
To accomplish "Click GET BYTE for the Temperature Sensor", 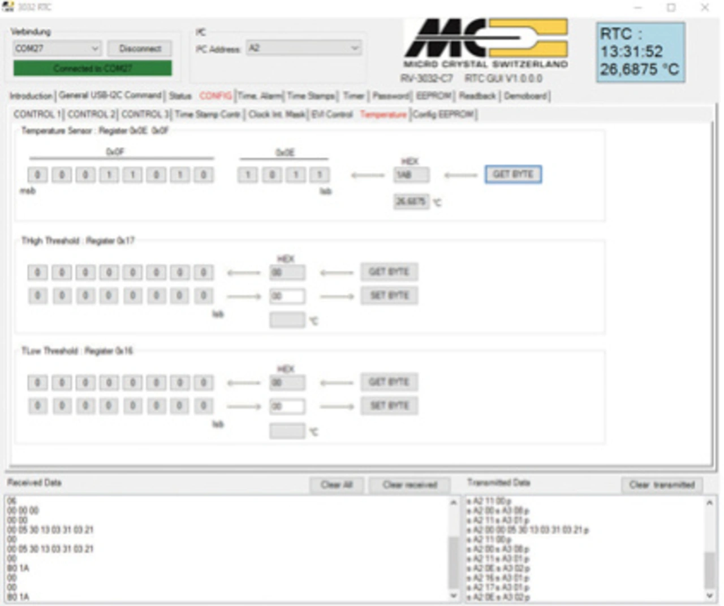I will (x=512, y=174).
